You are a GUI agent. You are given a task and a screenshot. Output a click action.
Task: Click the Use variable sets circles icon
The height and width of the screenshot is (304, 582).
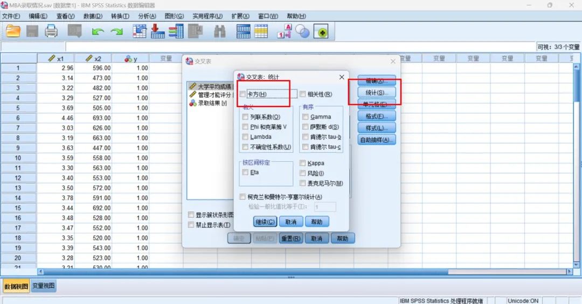tap(302, 32)
